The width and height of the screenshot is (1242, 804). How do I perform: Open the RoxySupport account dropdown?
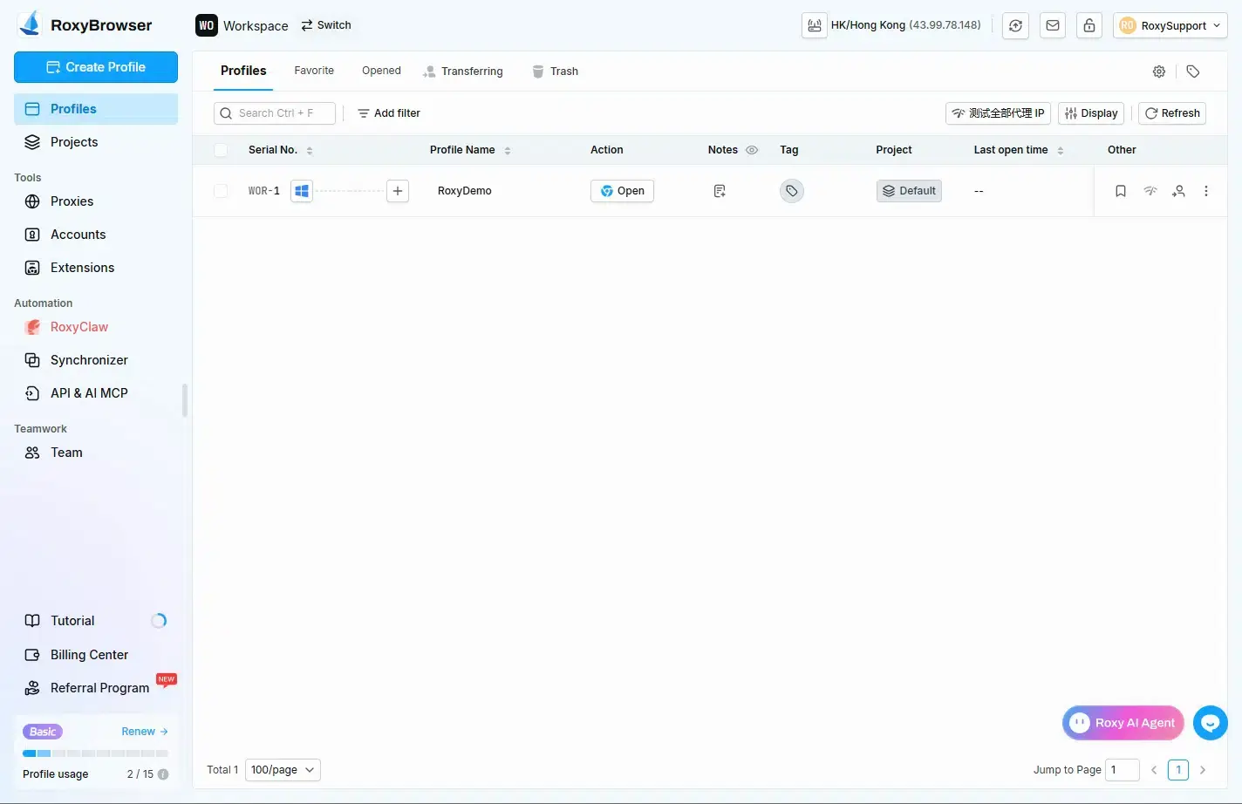(1170, 25)
